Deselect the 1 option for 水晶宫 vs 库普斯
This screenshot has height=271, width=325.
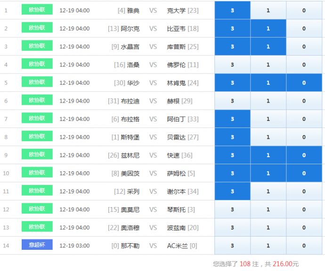268,47
